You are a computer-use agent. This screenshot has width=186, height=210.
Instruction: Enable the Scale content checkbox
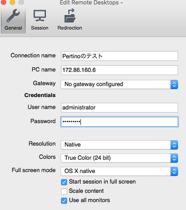pyautogui.click(x=64, y=191)
